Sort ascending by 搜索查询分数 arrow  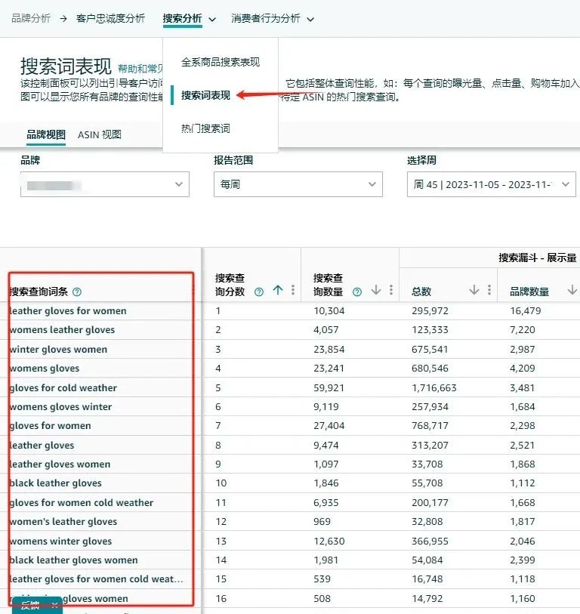point(278,290)
